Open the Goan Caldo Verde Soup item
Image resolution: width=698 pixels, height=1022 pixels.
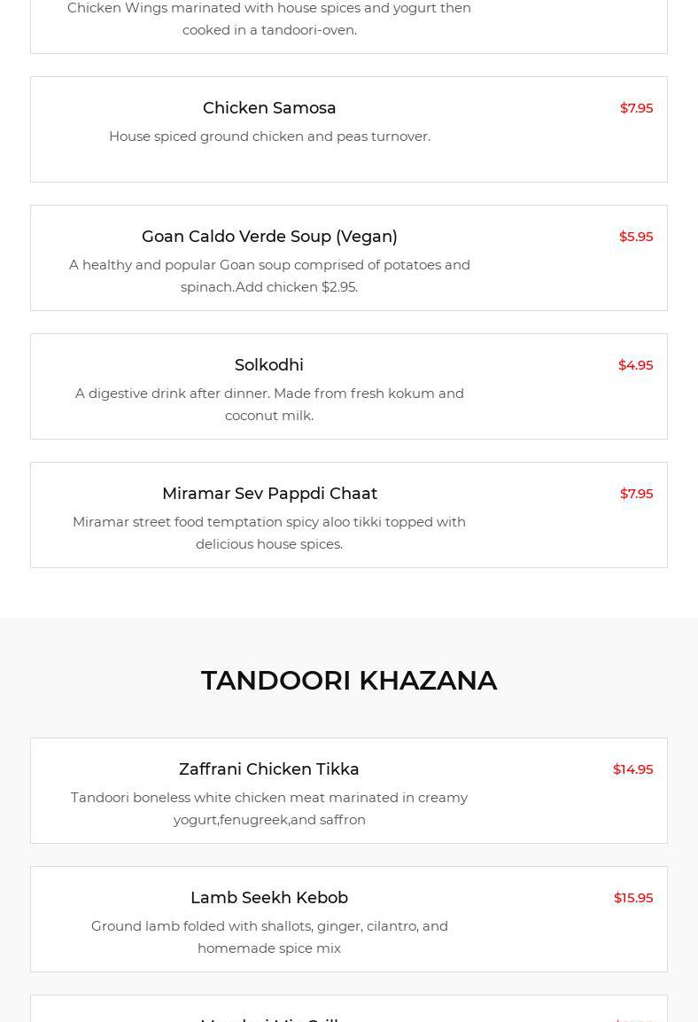(x=269, y=237)
